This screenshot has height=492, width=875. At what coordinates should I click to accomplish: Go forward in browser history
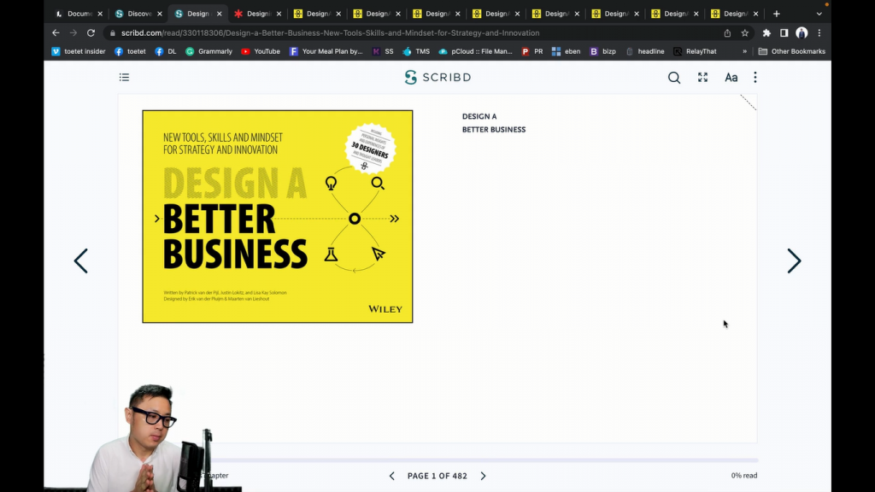tap(73, 33)
